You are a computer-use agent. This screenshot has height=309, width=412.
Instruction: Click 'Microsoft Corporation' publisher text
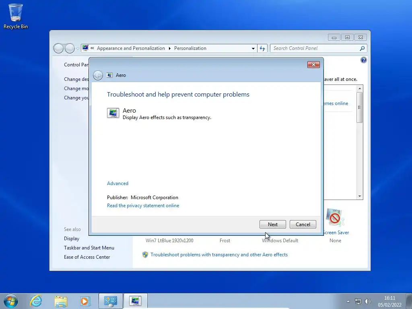point(154,198)
